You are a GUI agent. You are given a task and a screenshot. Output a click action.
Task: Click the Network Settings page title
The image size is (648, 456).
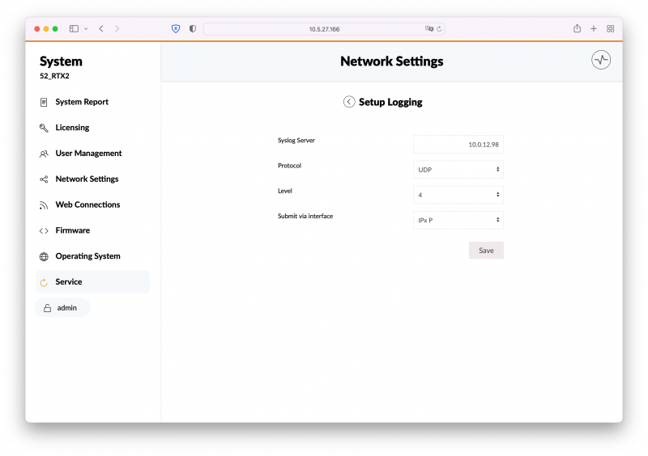click(392, 61)
